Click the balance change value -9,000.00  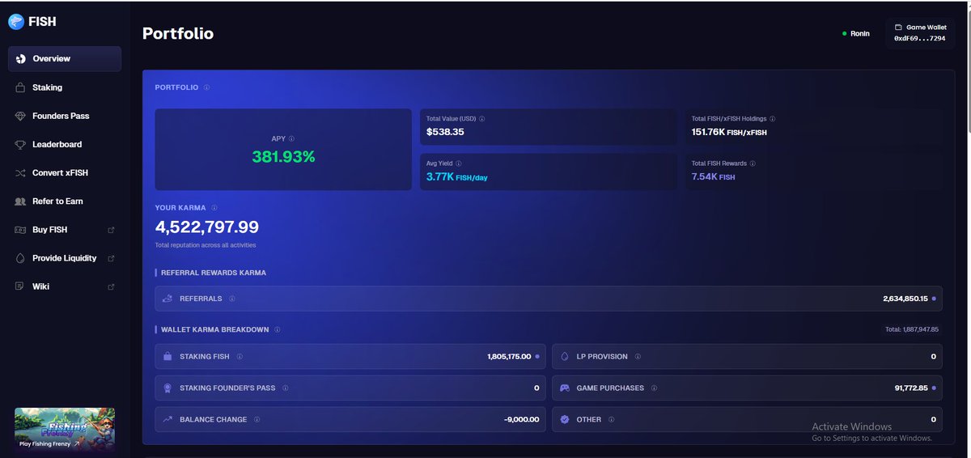click(520, 420)
